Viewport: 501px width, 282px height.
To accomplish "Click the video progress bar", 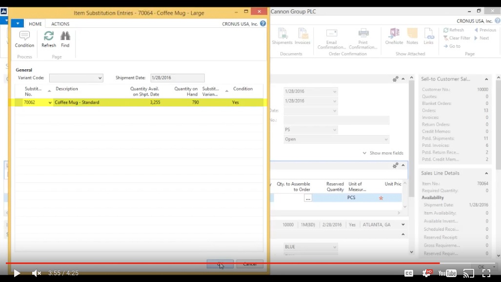I will pyautogui.click(x=244, y=263).
